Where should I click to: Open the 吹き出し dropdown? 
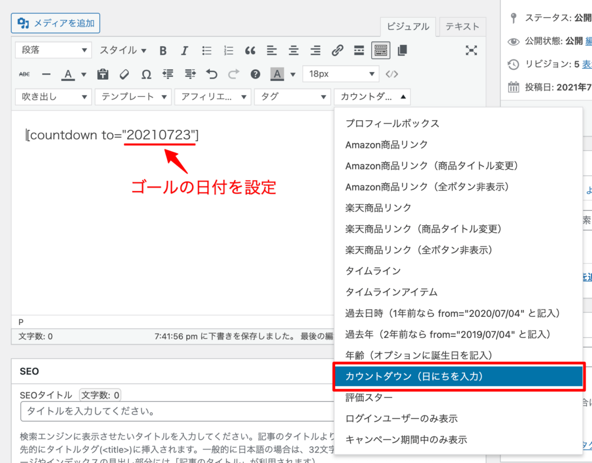pyautogui.click(x=53, y=97)
